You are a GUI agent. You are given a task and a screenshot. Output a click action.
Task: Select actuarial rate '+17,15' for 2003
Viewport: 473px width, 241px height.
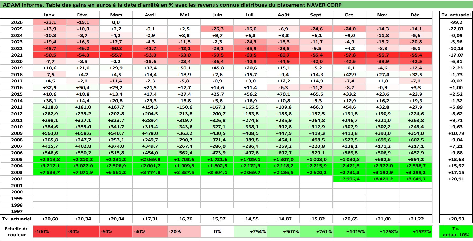456,172
